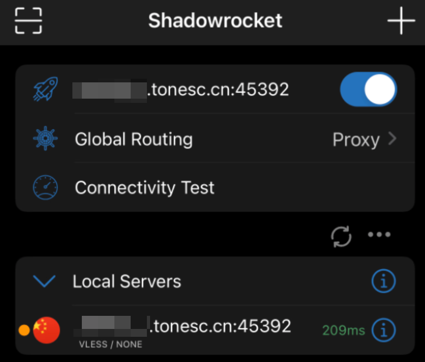This screenshot has width=425, height=362.
Task: Add a new server with plus icon
Action: 401,21
